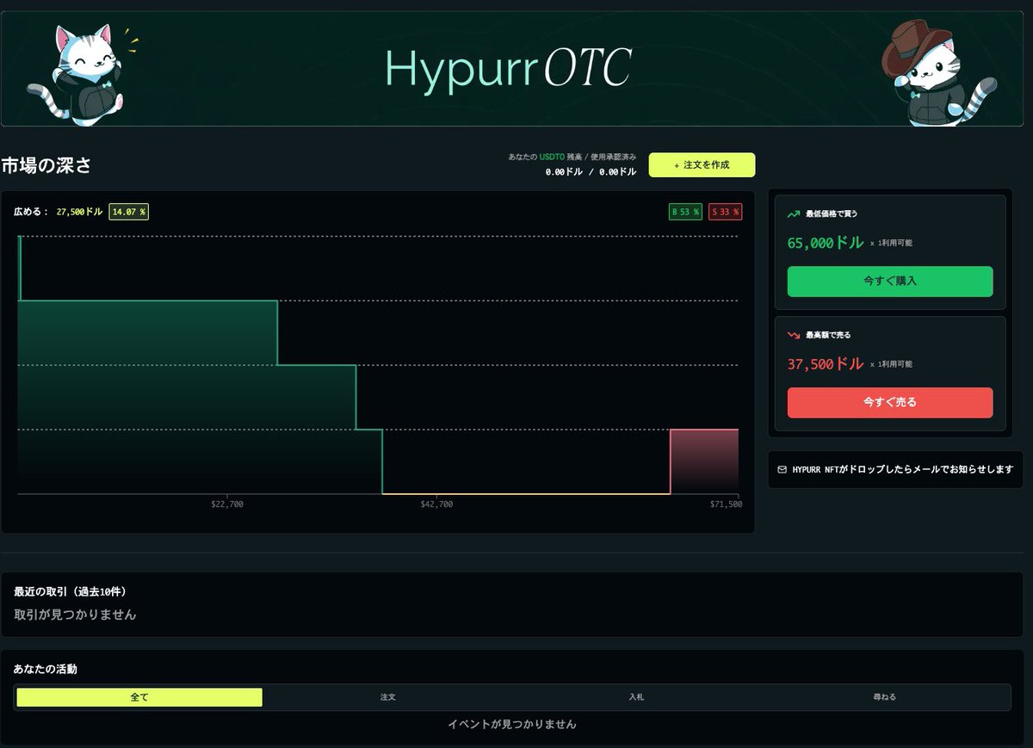Click the red downward trend icon by 最高額で売る

coord(793,335)
